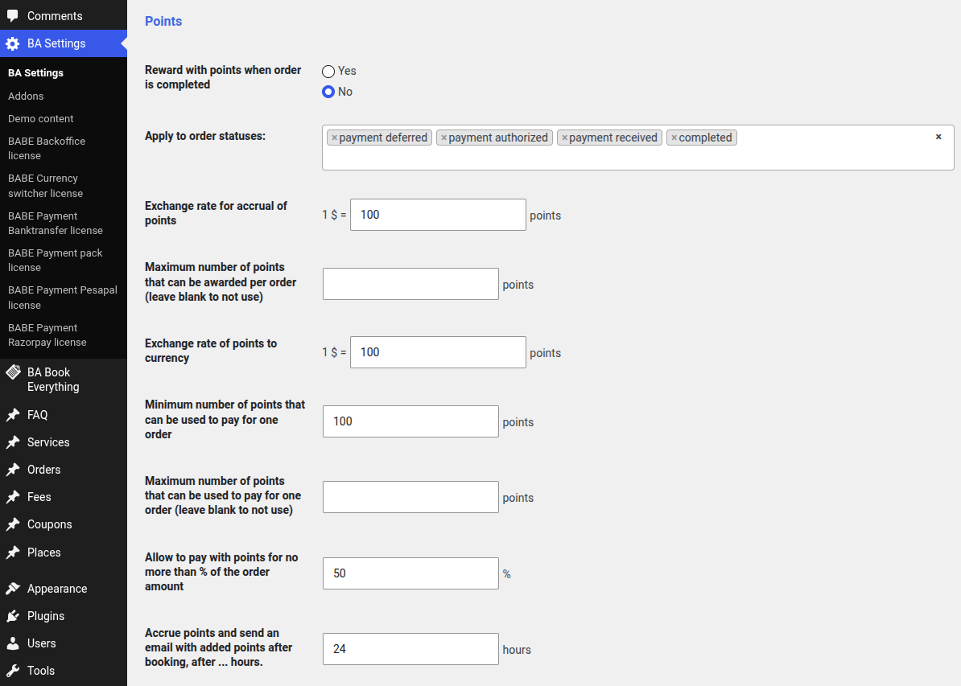Click the Tools wrench icon

[12, 671]
